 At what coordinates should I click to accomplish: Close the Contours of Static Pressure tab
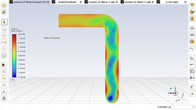48,2
